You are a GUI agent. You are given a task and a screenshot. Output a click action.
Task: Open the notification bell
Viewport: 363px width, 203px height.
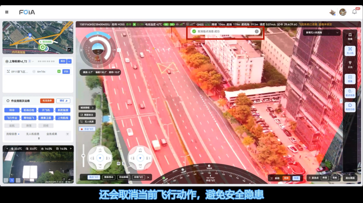pyautogui.click(x=354, y=12)
